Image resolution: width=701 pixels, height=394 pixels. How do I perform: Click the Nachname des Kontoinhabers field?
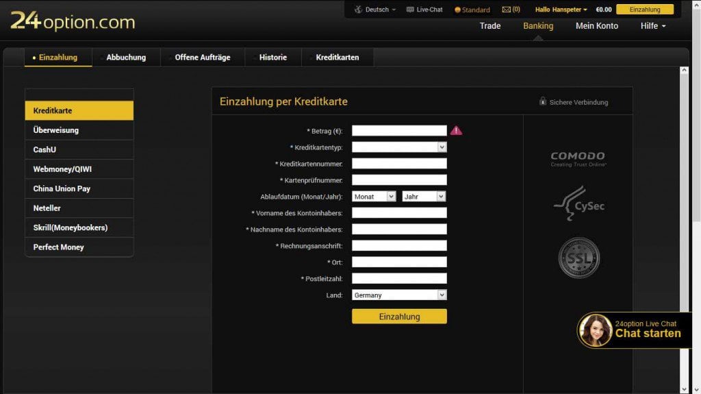point(399,230)
